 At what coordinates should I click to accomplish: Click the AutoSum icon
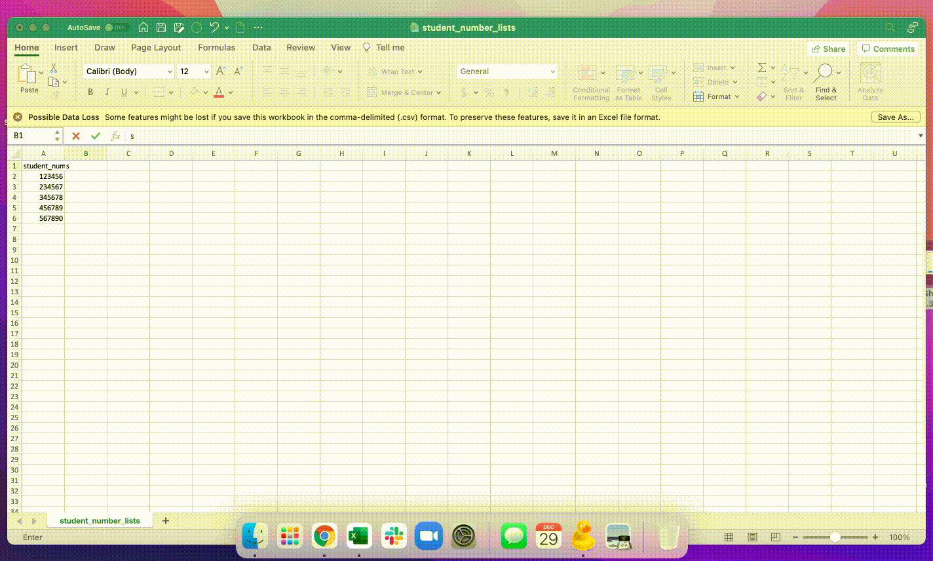pyautogui.click(x=761, y=66)
